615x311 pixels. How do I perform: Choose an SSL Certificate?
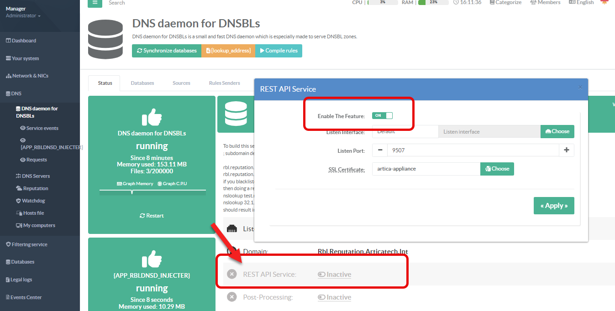click(x=497, y=169)
